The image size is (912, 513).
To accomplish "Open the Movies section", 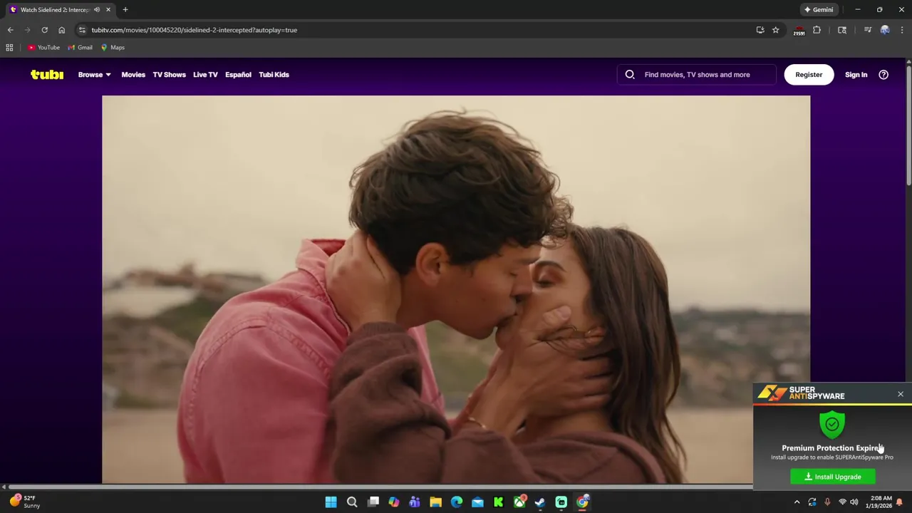I will click(x=133, y=75).
